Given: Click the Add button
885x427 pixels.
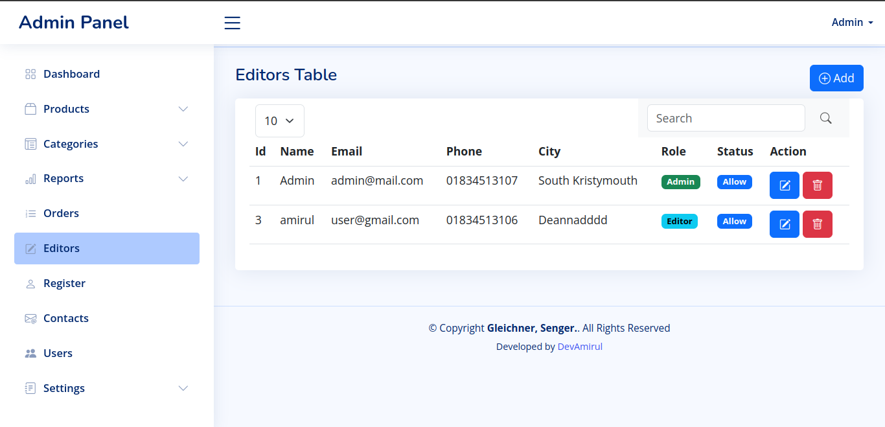Looking at the screenshot, I should click(x=836, y=78).
